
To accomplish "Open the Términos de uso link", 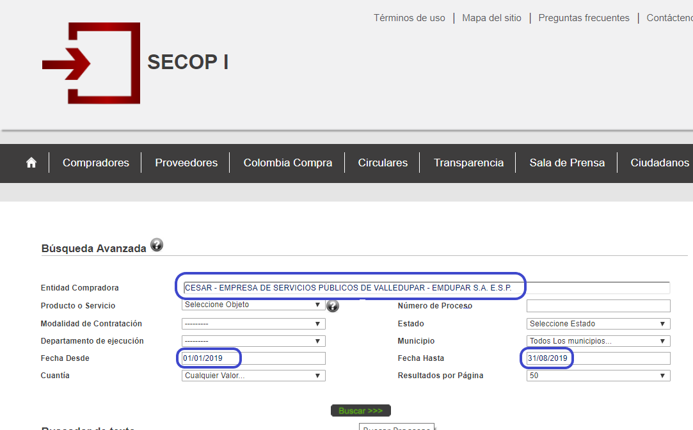I will 409,17.
